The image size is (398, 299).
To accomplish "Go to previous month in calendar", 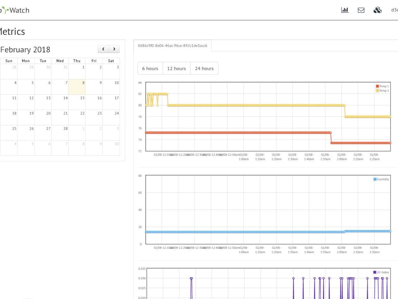I will pos(103,49).
